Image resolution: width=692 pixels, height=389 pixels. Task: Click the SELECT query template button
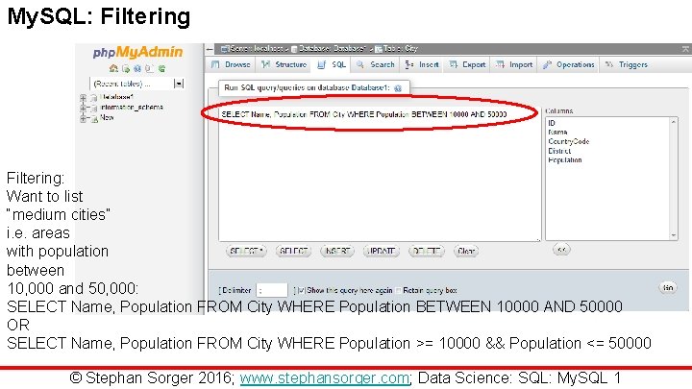(293, 251)
